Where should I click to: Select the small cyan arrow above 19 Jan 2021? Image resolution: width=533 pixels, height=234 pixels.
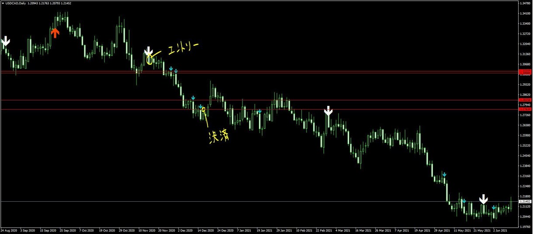(260, 111)
